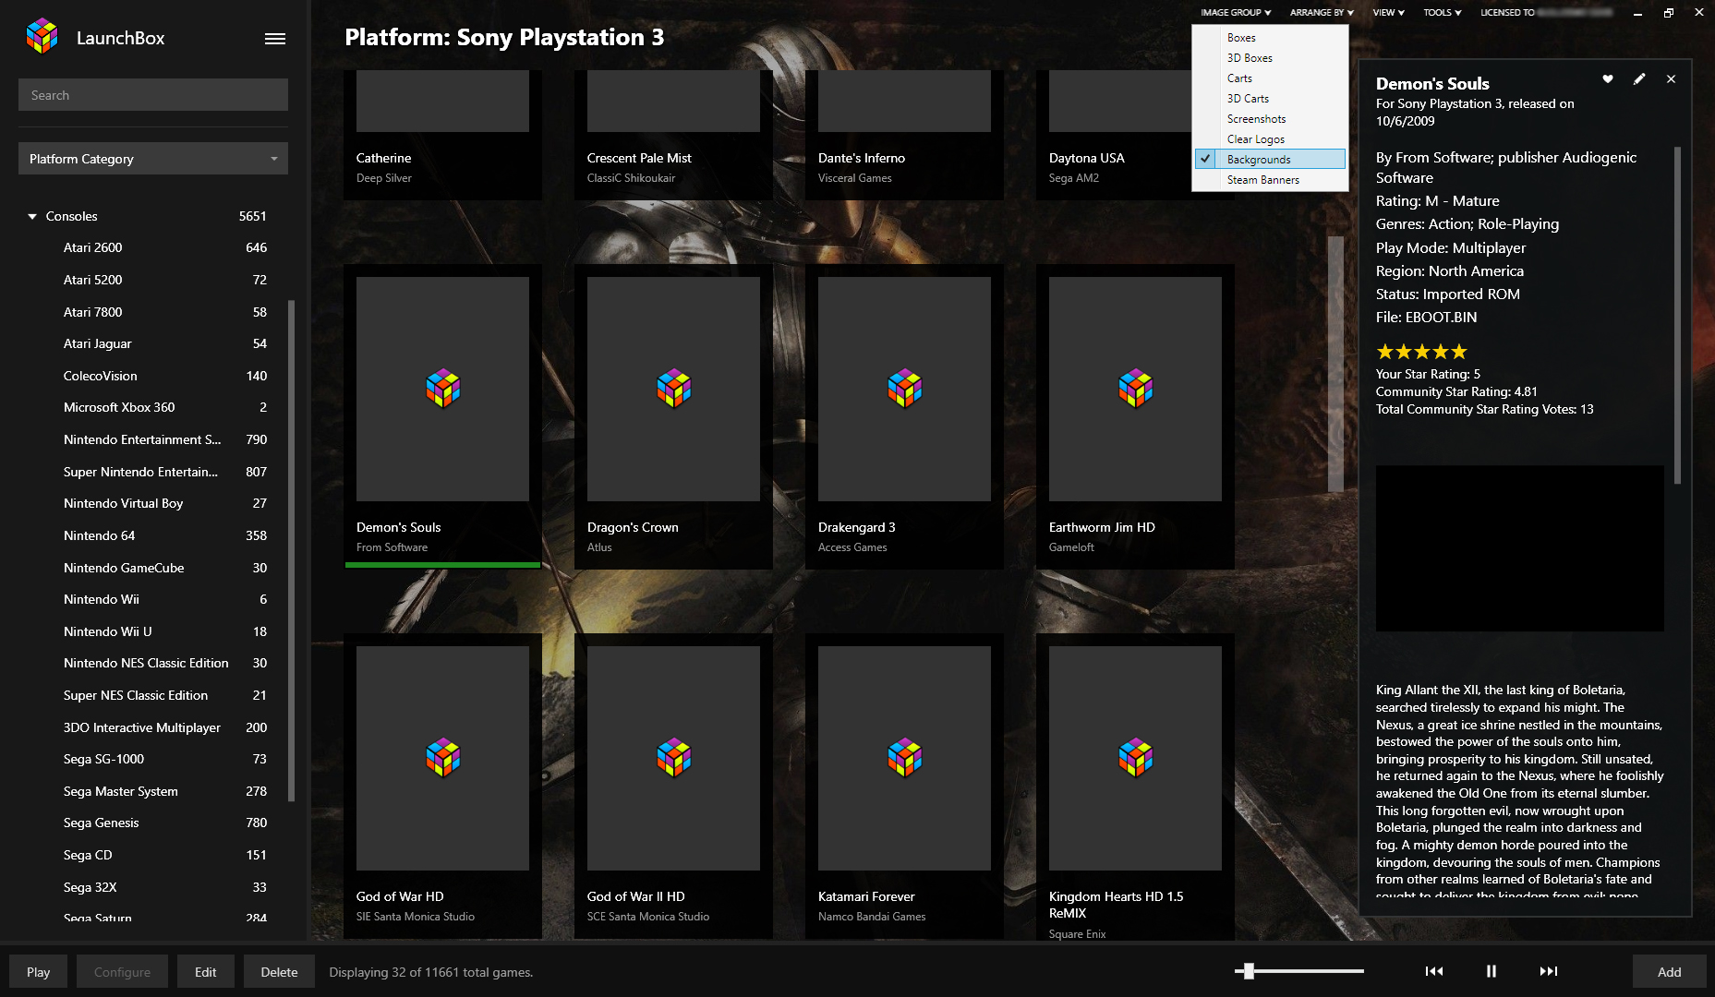Open the Demon's Souls video preview area
The image size is (1715, 997).
(x=1519, y=548)
